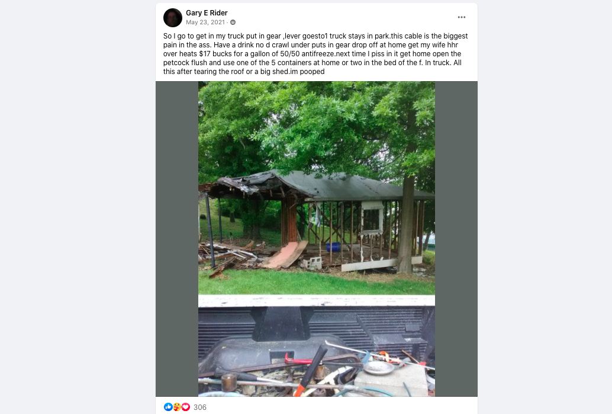Open the May 23, 2021 post timestamp link
This screenshot has width=612, height=414.
tap(205, 23)
